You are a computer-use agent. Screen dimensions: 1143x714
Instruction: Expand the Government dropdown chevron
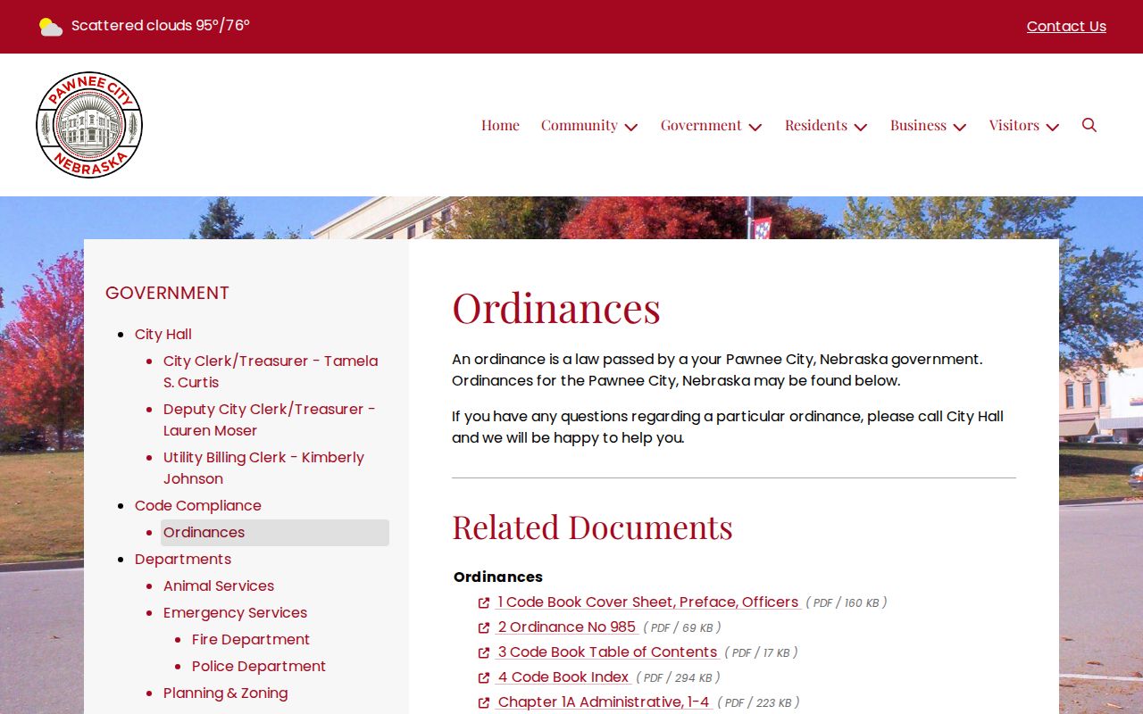pyautogui.click(x=755, y=127)
